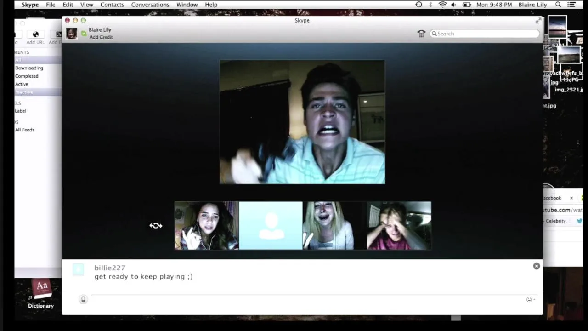Screen dimensions: 588x331
Task: Select the dark-haired girl video thumbnail
Action: (x=206, y=226)
